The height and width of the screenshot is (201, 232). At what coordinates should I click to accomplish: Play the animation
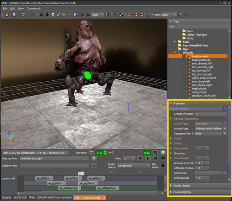[x=148, y=158]
